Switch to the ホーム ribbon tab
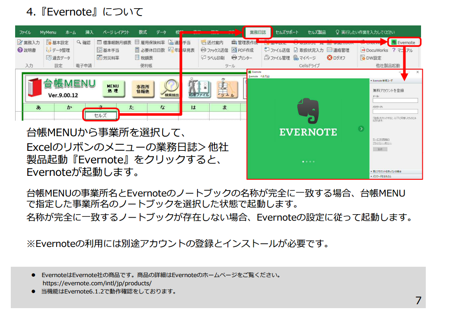This screenshot has width=450, height=312. 70,32
